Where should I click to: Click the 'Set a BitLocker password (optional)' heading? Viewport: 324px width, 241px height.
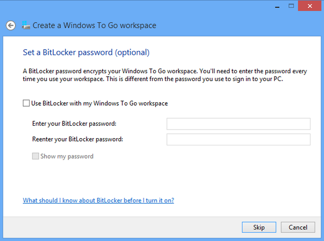[x=86, y=53]
